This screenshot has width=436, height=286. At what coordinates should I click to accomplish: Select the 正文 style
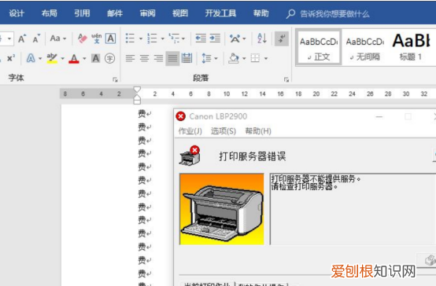[319, 47]
